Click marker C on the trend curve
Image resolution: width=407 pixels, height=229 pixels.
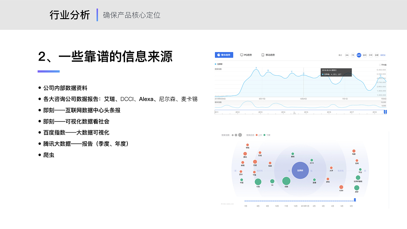tap(292, 72)
